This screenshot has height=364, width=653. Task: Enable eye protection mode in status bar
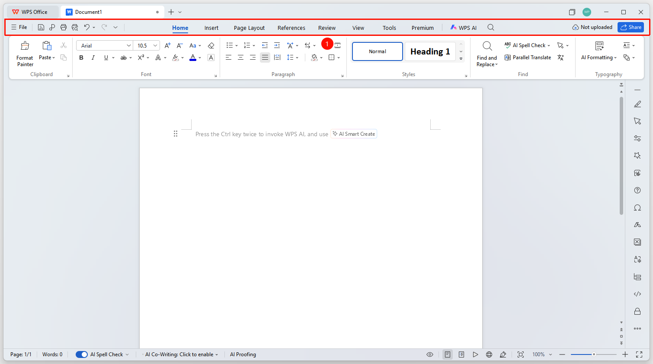point(430,354)
